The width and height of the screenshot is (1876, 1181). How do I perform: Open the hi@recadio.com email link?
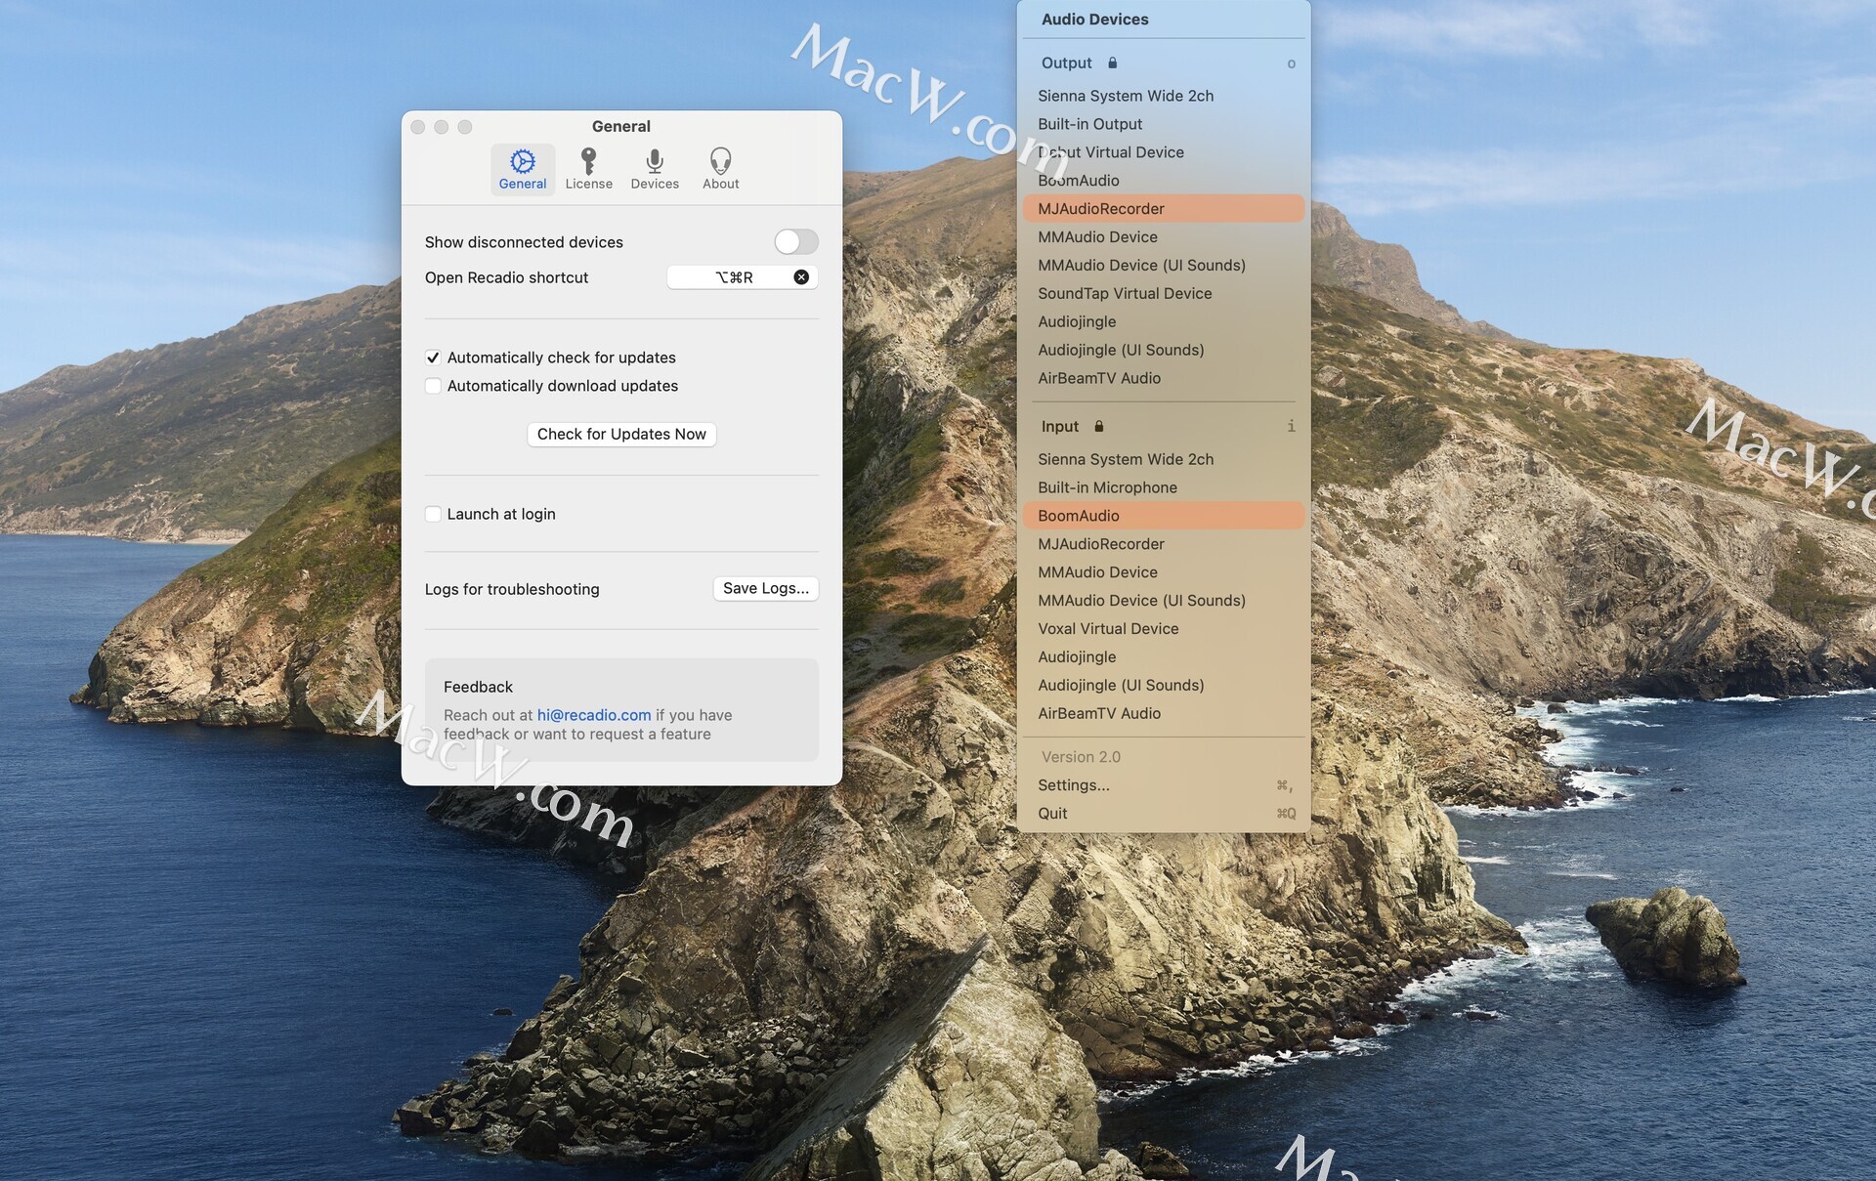[x=593, y=715]
